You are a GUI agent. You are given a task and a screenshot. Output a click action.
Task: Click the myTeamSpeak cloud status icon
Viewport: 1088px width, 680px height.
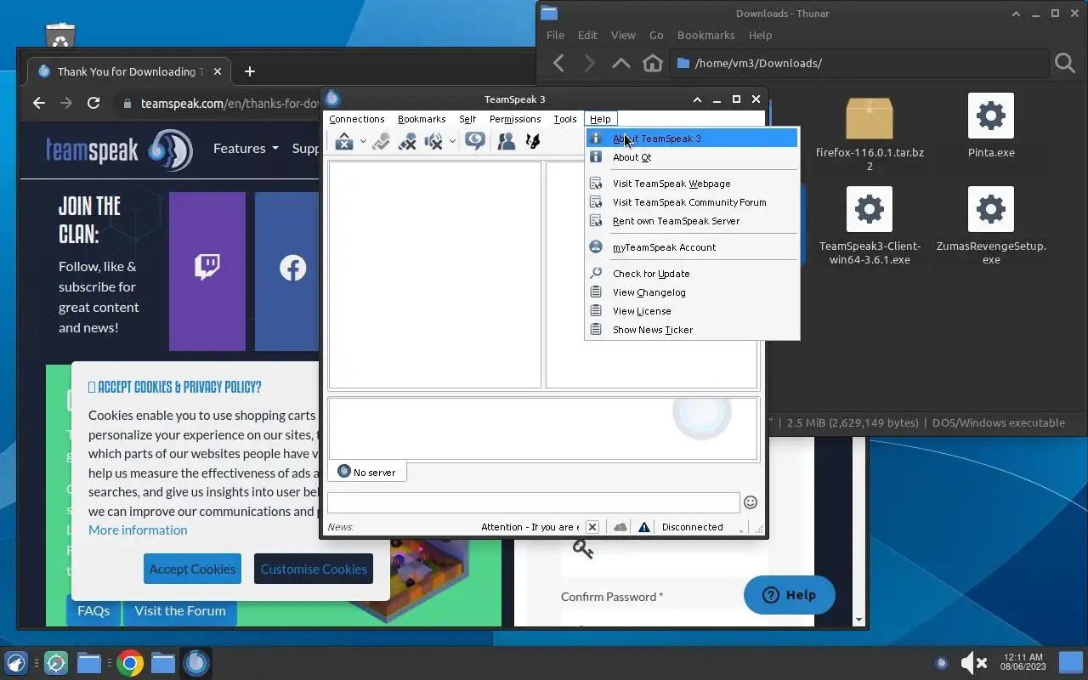pos(620,527)
